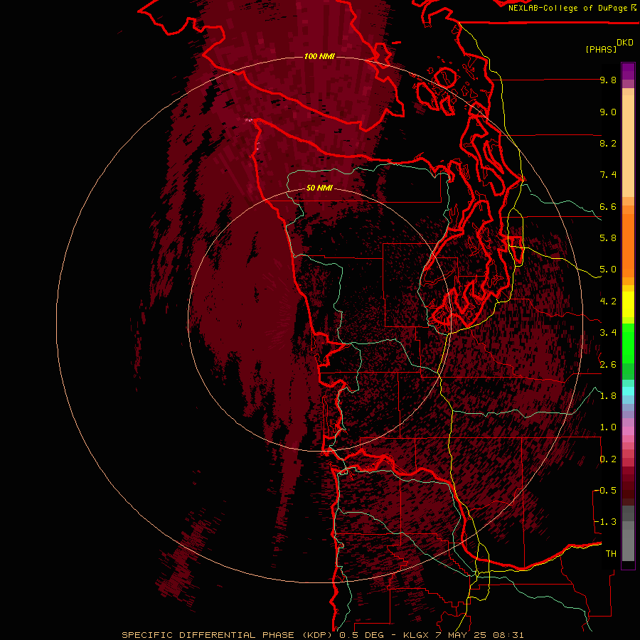The width and height of the screenshot is (640, 640).
Task: Click the gray TH segment of color bar
Action: click(628, 543)
